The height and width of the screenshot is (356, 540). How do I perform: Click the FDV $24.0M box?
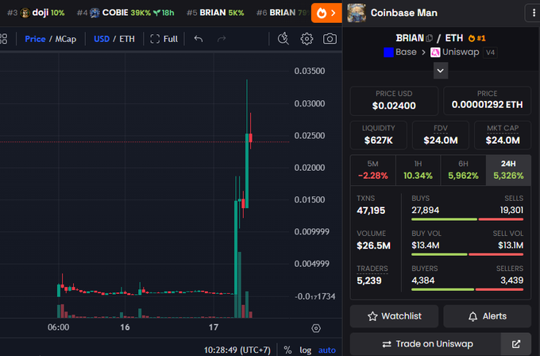[441, 135]
